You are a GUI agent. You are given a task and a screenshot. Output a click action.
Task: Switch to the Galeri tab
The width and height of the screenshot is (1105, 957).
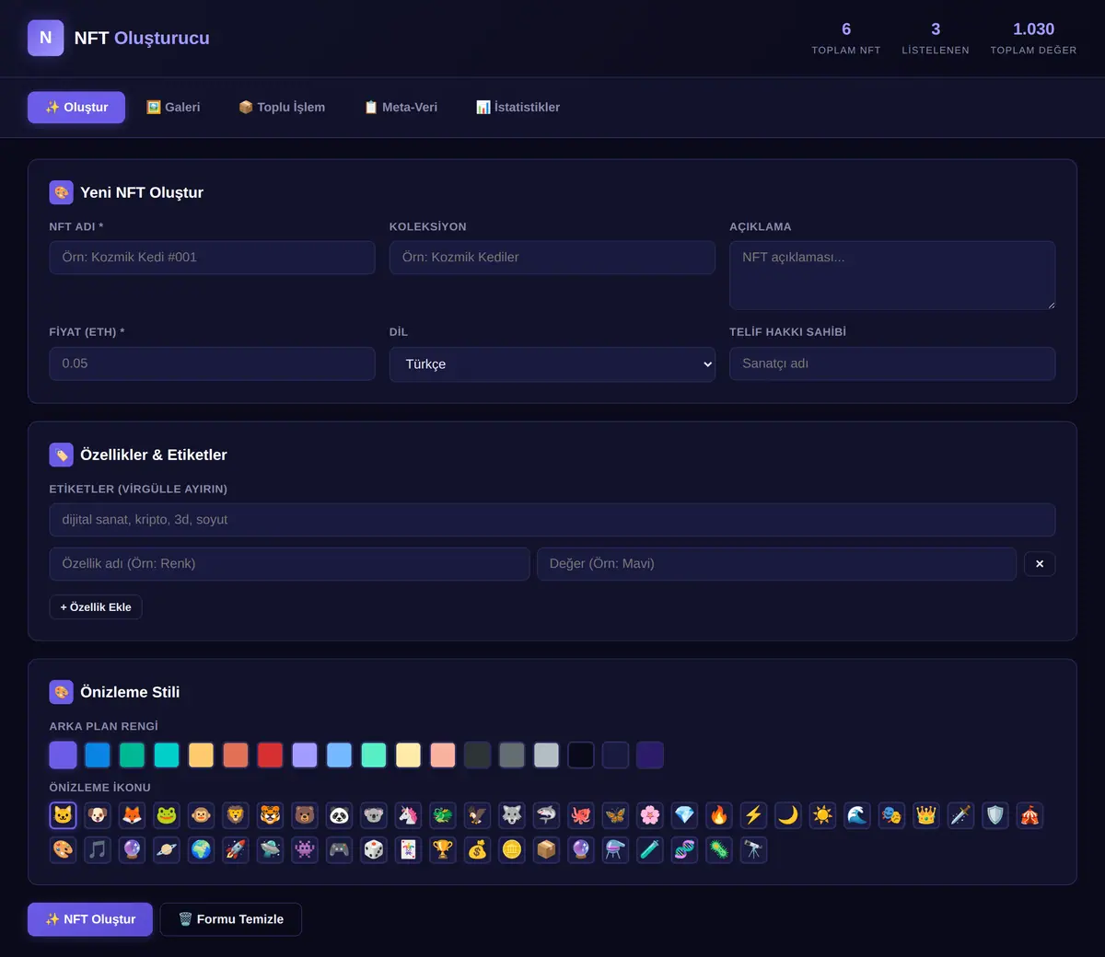point(173,107)
